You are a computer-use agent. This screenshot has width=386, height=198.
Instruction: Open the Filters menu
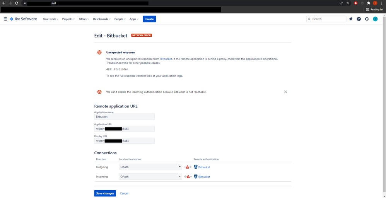pyautogui.click(x=84, y=19)
